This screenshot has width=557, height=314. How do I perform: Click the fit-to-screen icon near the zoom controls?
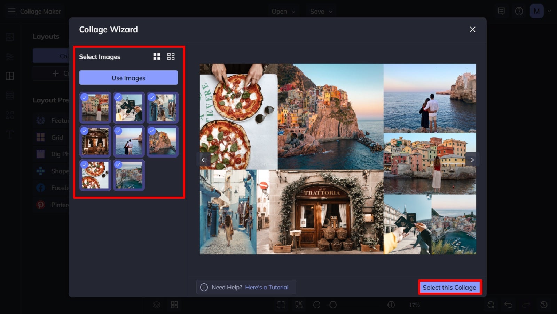tap(298, 304)
